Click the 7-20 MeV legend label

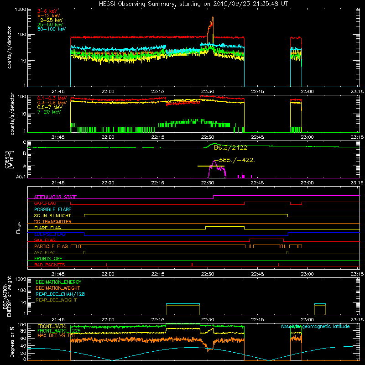(x=49, y=112)
